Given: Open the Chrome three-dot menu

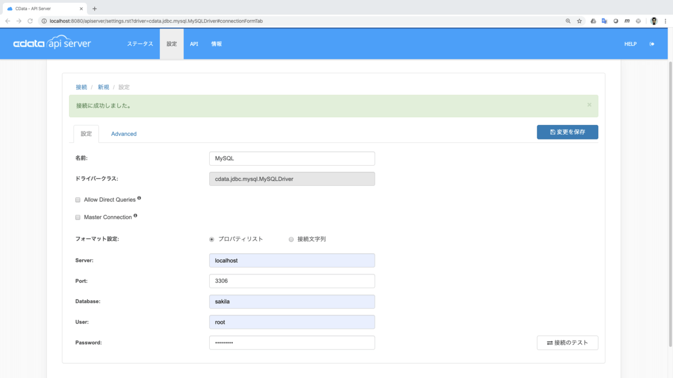Looking at the screenshot, I should (665, 21).
